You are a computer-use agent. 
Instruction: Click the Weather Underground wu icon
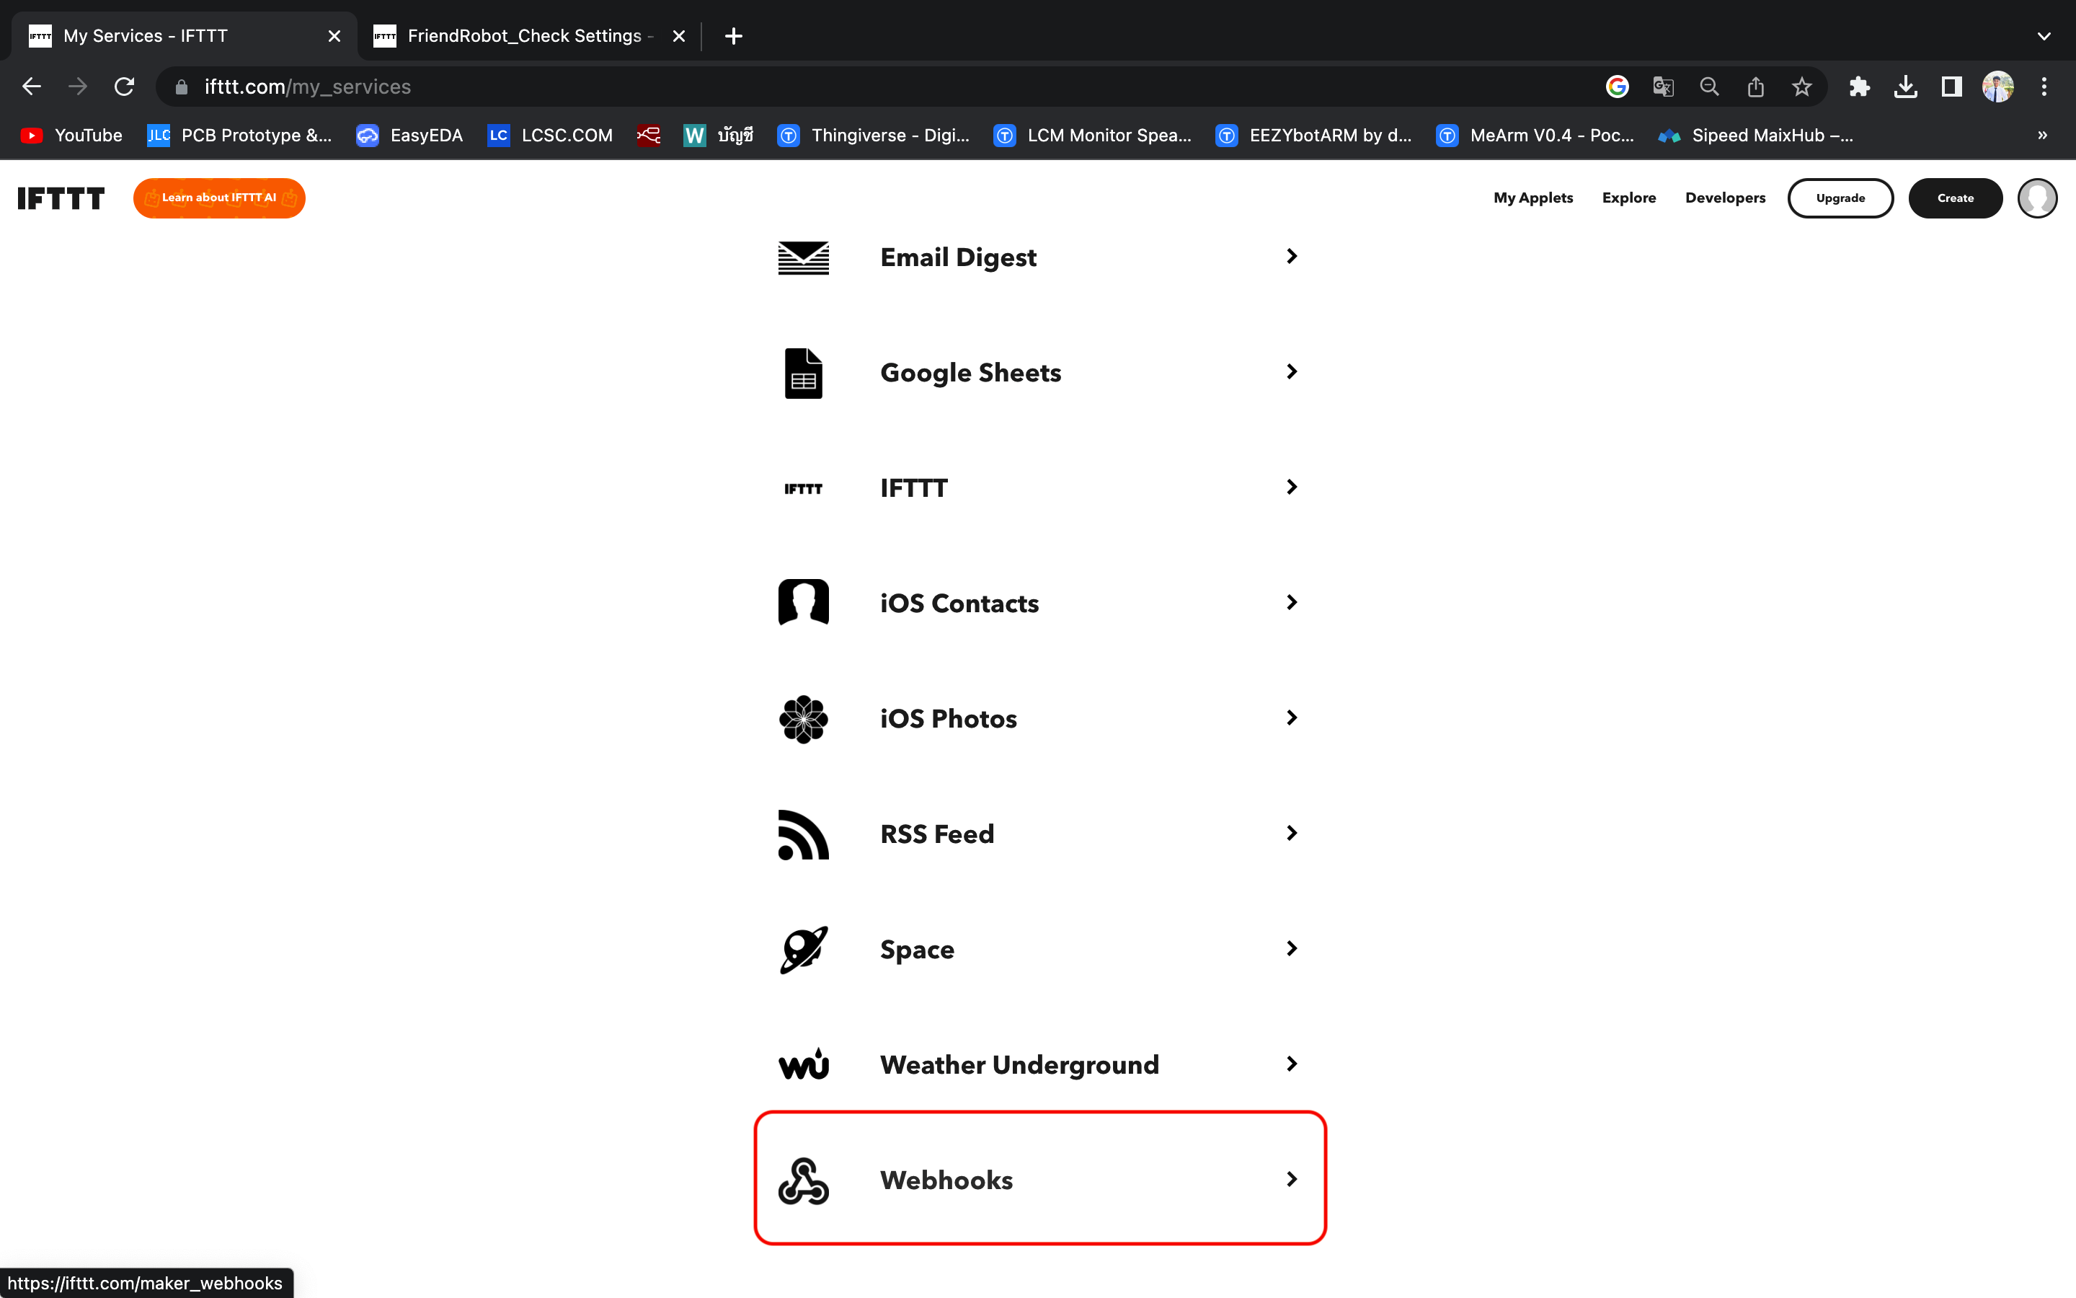[803, 1064]
